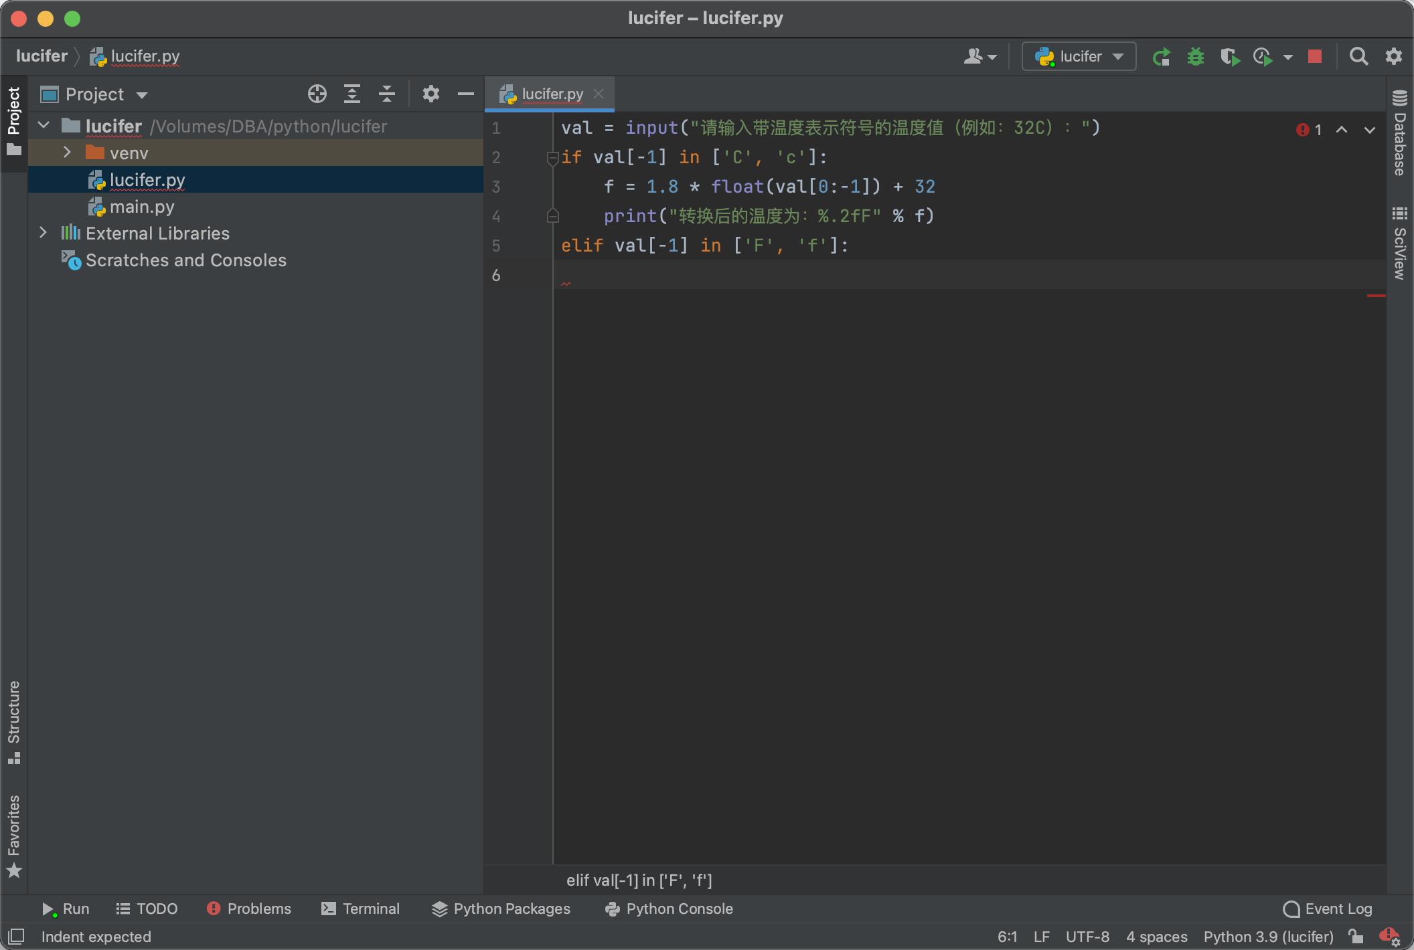Click the lucifer run configuration dropdown
This screenshot has height=950, width=1414.
[1079, 55]
